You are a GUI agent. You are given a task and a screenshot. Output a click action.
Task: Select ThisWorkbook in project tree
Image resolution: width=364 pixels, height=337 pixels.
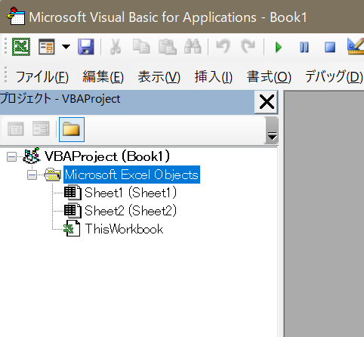pos(124,229)
